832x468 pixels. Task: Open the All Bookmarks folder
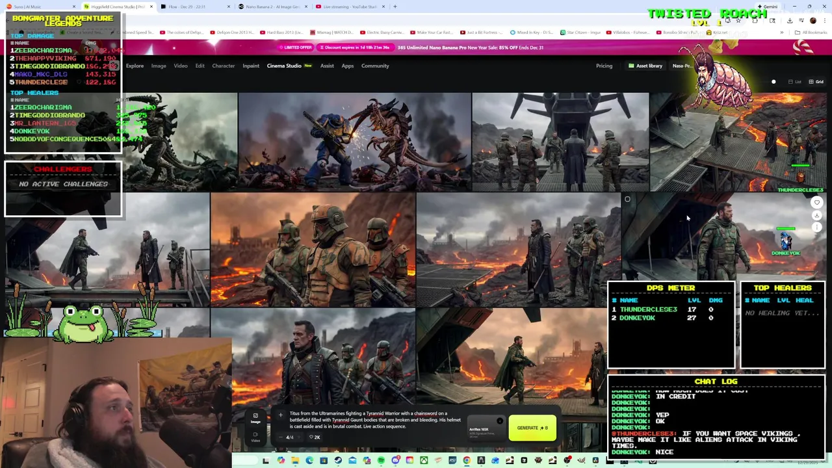tap(812, 32)
